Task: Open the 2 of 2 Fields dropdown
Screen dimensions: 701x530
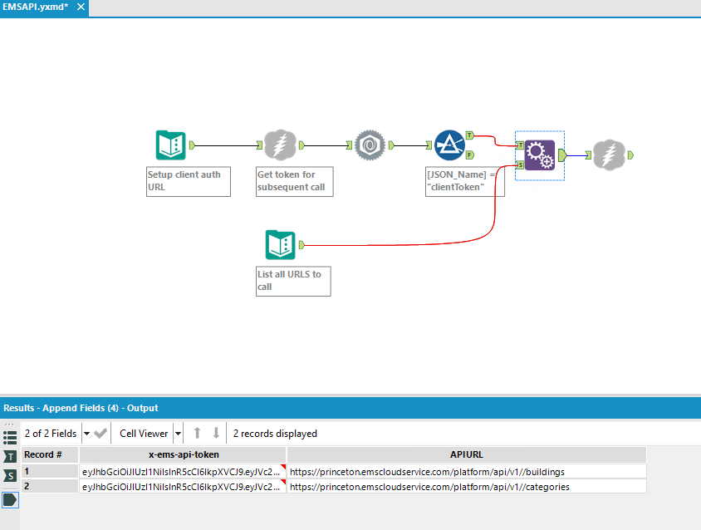Action: coord(86,433)
